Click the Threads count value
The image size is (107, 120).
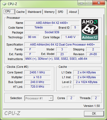click(96, 98)
